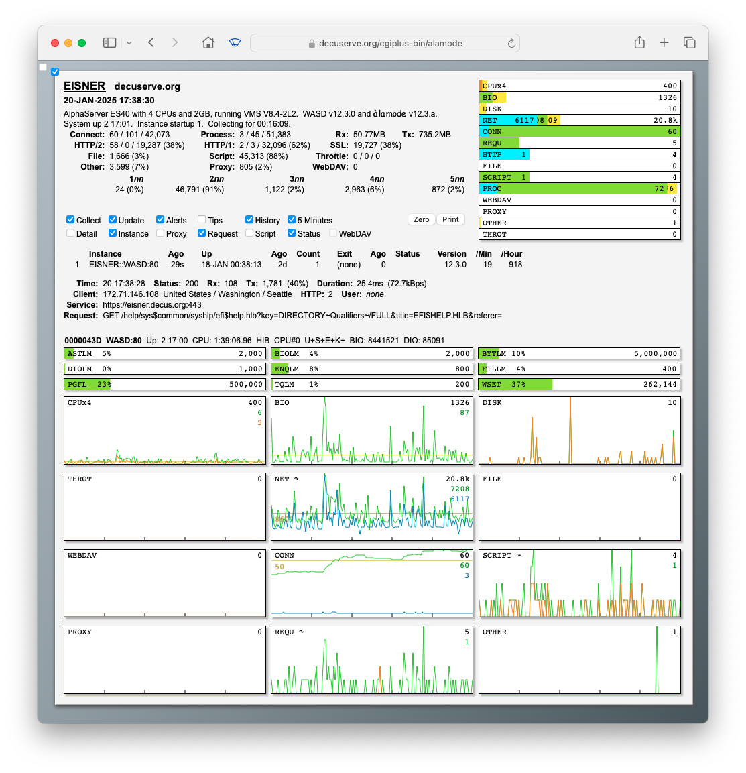The image size is (746, 773).
Task: Reload the page with the refresh icon
Action: coord(511,44)
